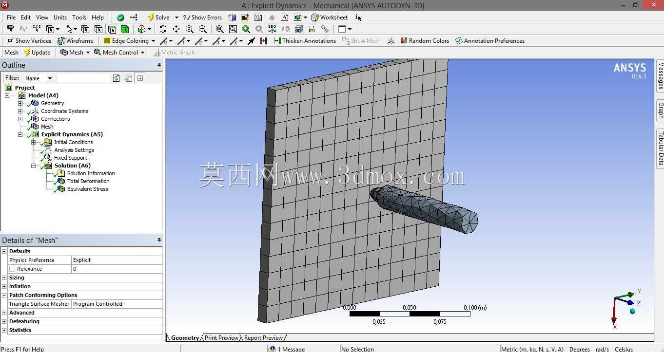The height and width of the screenshot is (352, 664).
Task: Click the Solve button
Action: coord(159,18)
